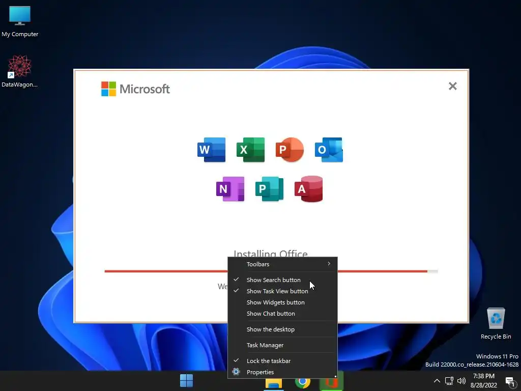Image resolution: width=521 pixels, height=391 pixels.
Task: Click the Microsoft logo in installer window
Action: [x=135, y=89]
